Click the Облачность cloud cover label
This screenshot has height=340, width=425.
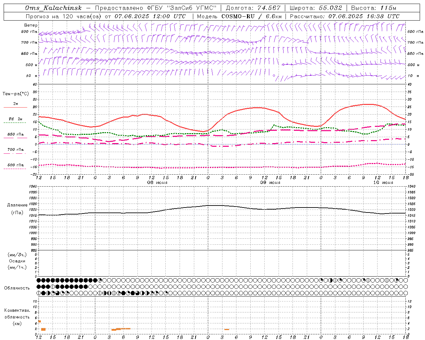click(x=17, y=288)
